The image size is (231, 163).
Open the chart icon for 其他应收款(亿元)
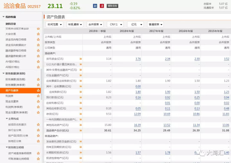click(x=80, y=108)
